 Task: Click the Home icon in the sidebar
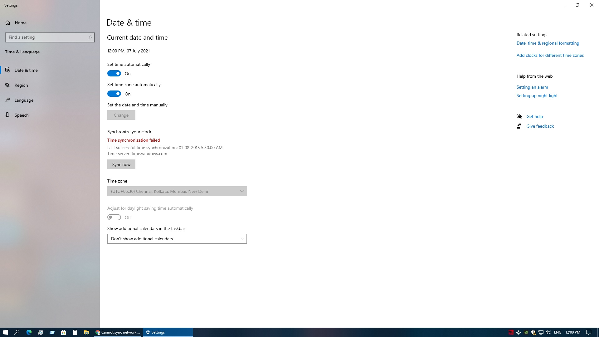[x=8, y=23]
